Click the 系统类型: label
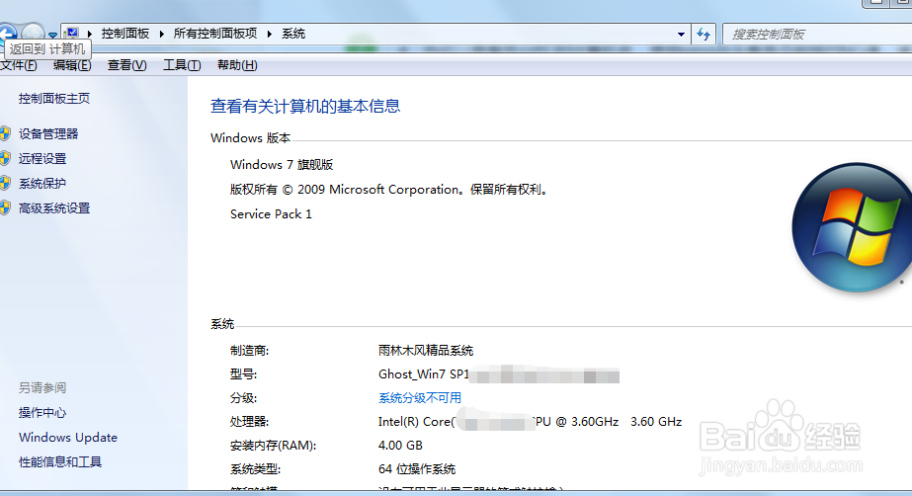912x496 pixels. click(255, 468)
